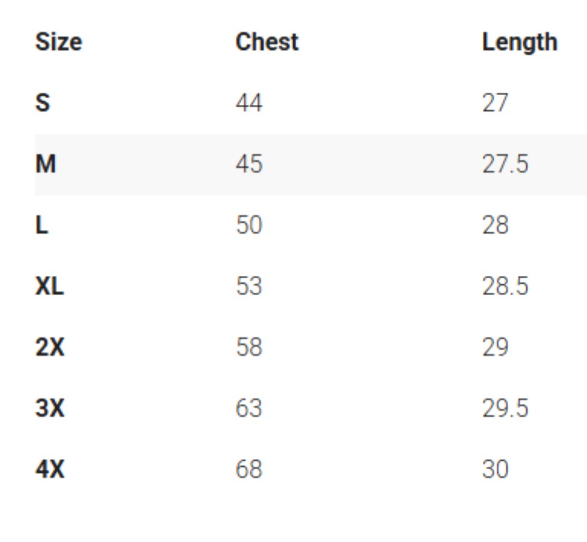Click length value 30 for 4X
The width and height of the screenshot is (587, 542).
point(495,469)
